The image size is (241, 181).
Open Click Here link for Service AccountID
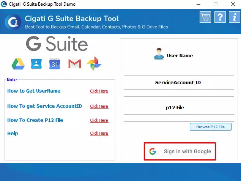pyautogui.click(x=99, y=106)
